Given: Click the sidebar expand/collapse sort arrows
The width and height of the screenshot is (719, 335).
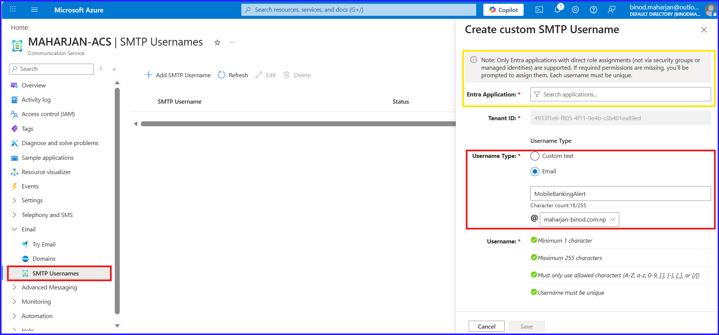Looking at the screenshot, I should 101,69.
